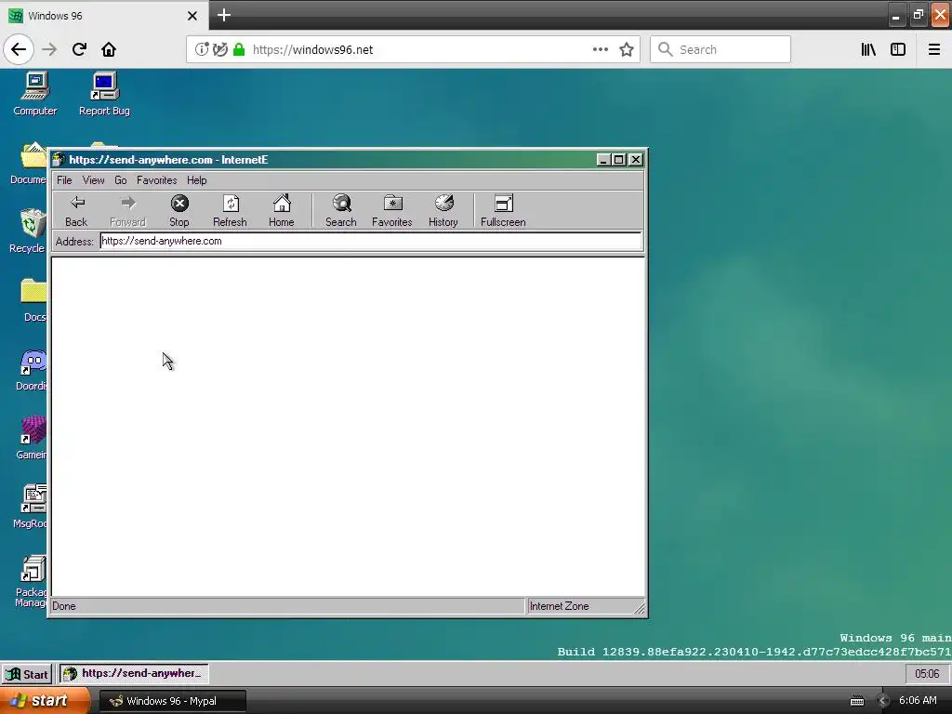952x714 pixels.
Task: Bookmark this page with the star icon
Action: (627, 49)
